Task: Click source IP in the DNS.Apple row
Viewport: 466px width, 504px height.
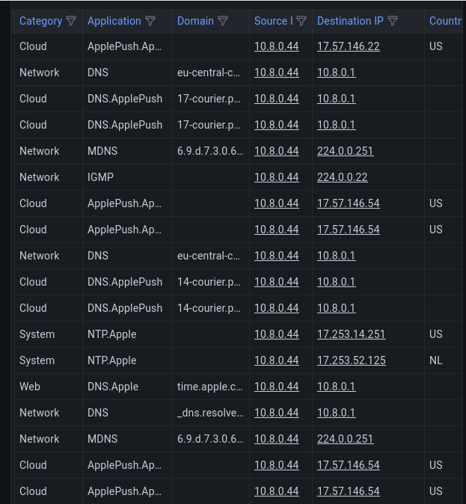Action: pos(276,387)
